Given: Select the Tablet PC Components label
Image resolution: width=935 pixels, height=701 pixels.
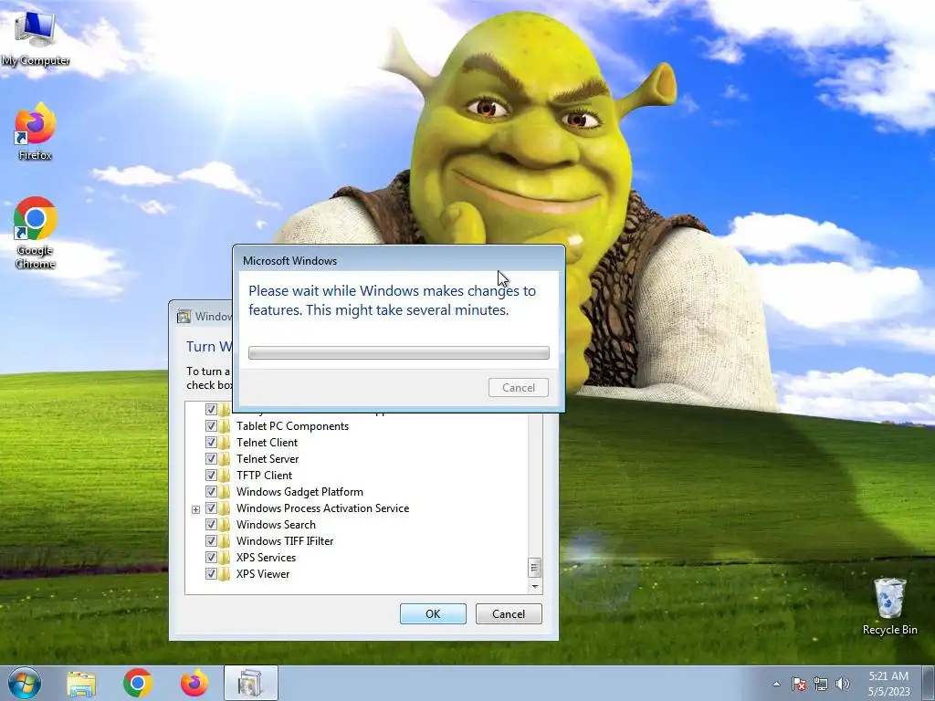Looking at the screenshot, I should 293,426.
